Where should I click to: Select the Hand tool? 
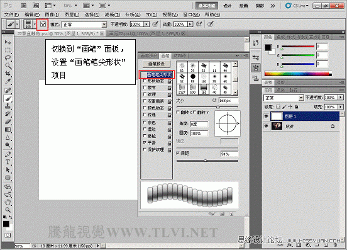click(8, 202)
